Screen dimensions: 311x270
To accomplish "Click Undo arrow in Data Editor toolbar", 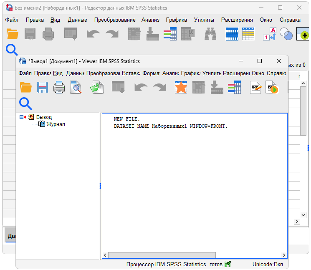I will (x=93, y=34).
